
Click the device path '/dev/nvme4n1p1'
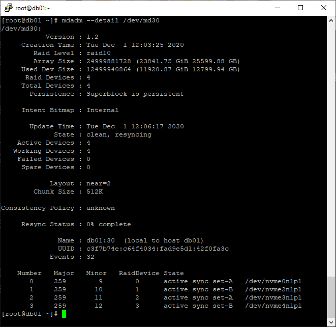point(273,306)
